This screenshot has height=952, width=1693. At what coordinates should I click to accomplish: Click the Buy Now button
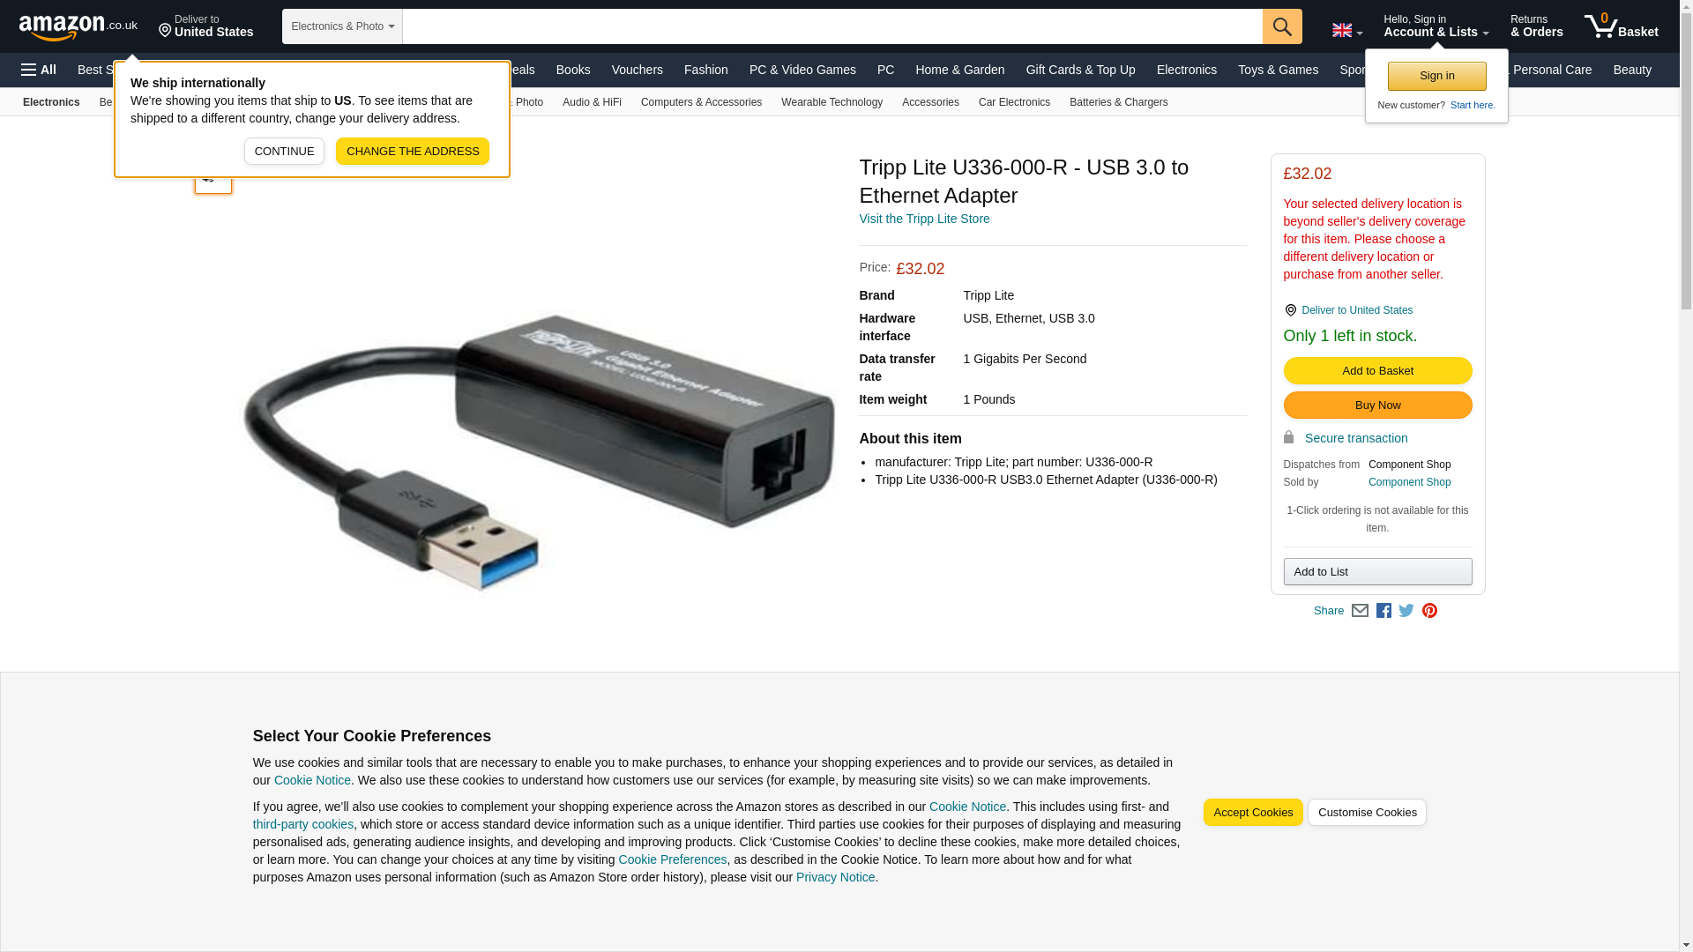[1377, 405]
